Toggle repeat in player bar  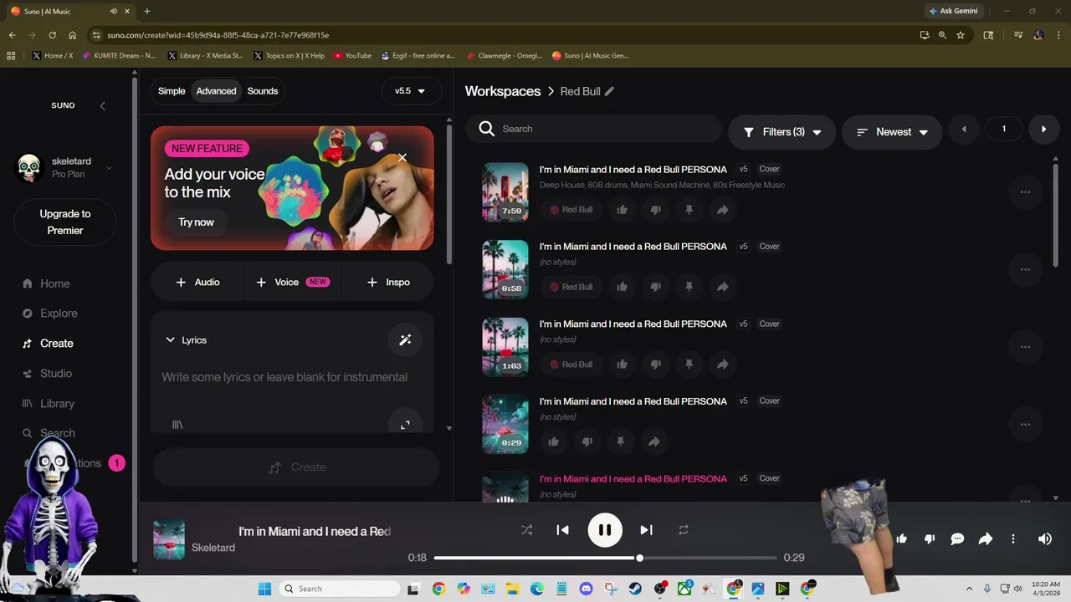[x=684, y=530]
